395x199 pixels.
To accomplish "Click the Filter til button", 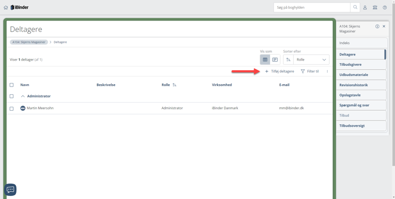I will coord(310,71).
